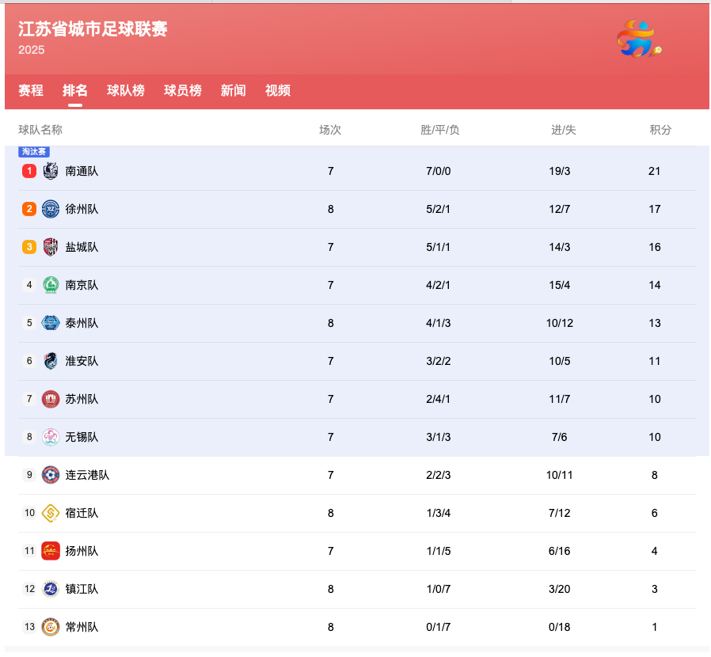Select the Nanjing team crest
The height and width of the screenshot is (657, 711).
(51, 285)
